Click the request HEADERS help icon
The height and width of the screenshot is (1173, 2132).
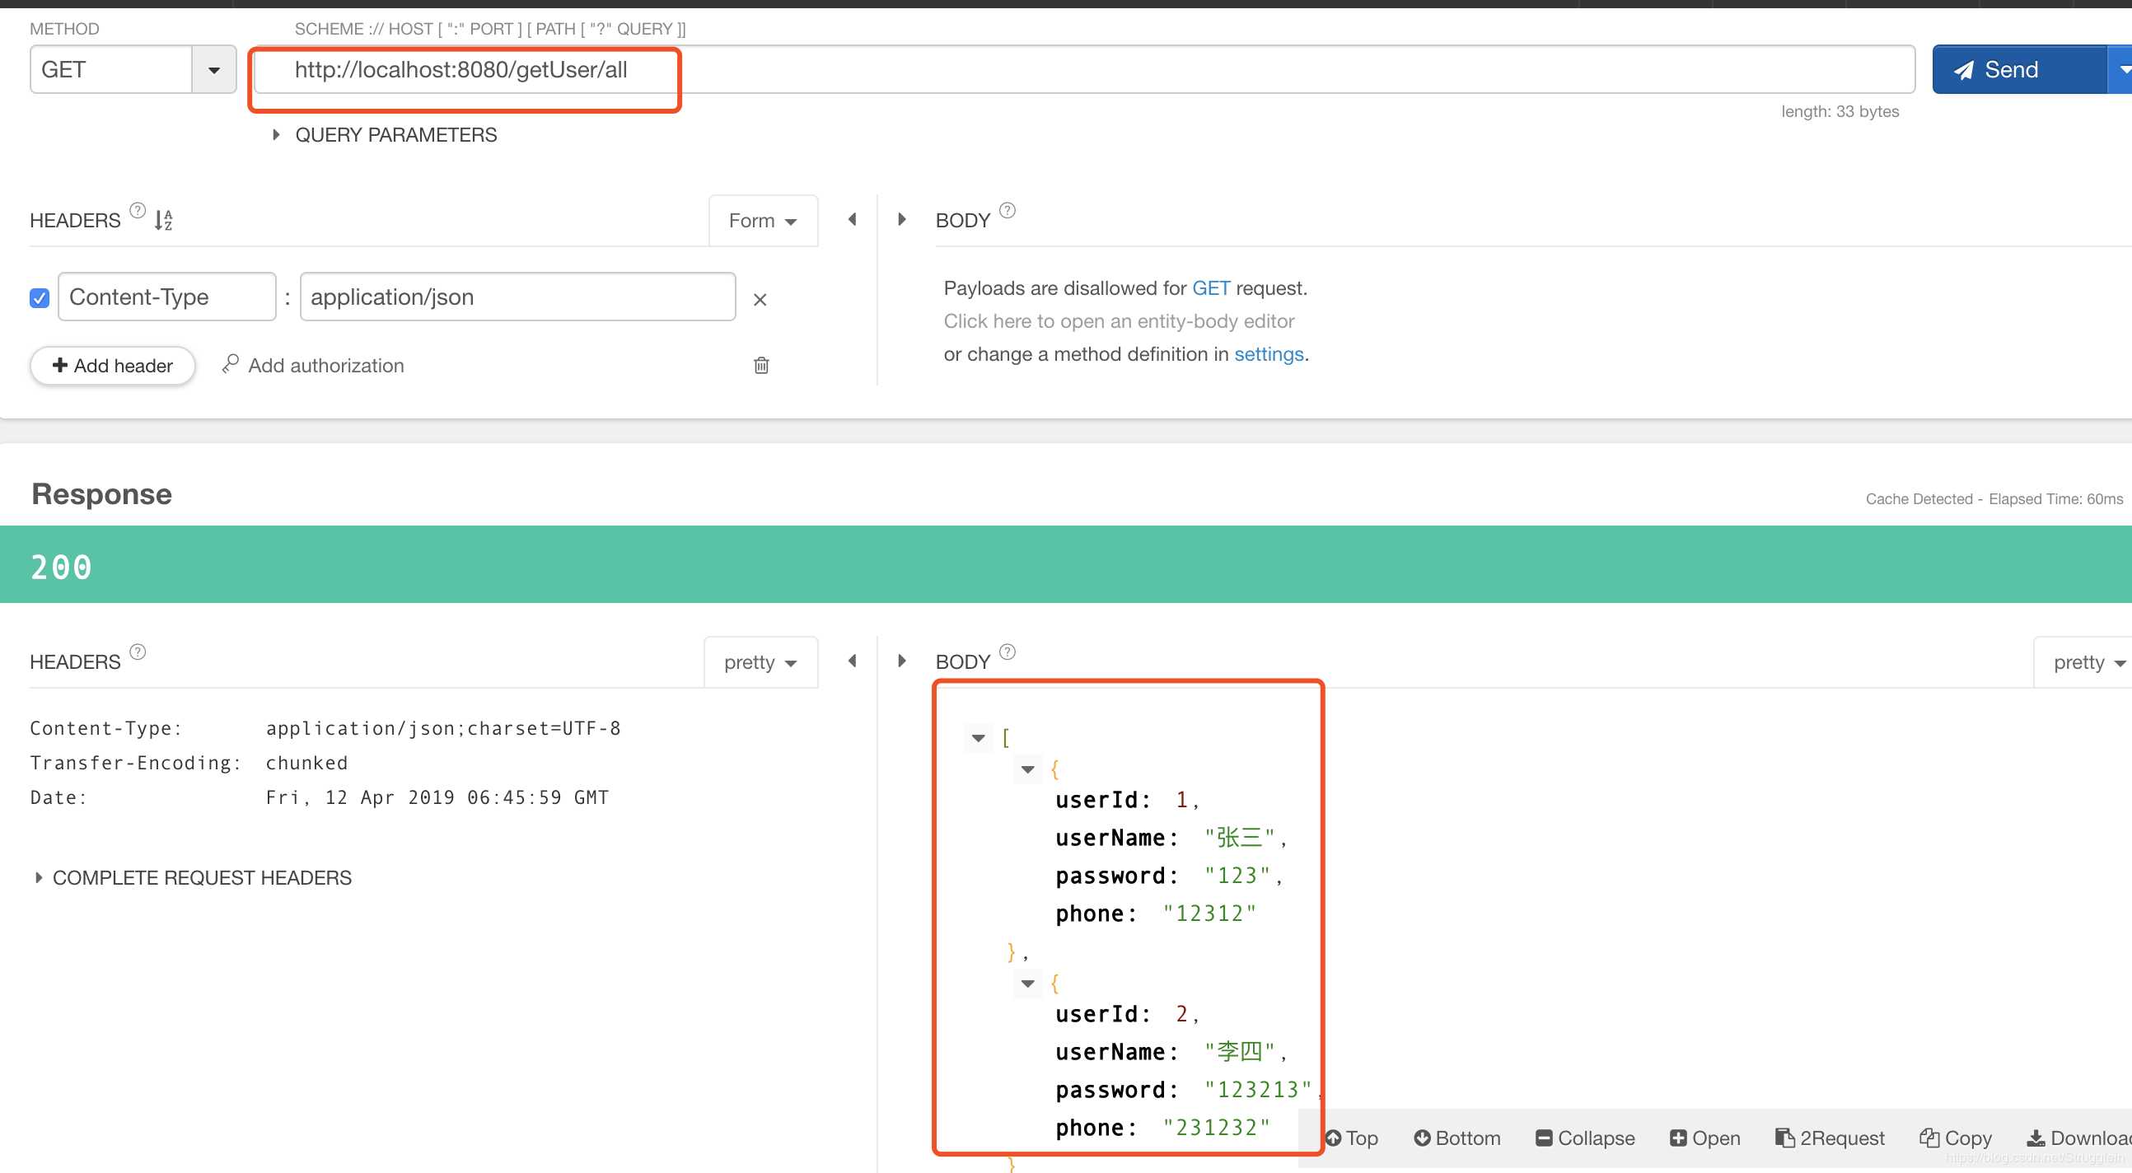tap(138, 210)
